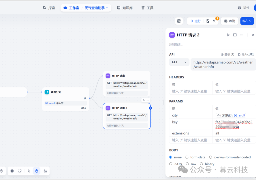The height and width of the screenshot is (180, 256).
Task: Expand the 发布 publish dropdown arrow
Action: 251,21
